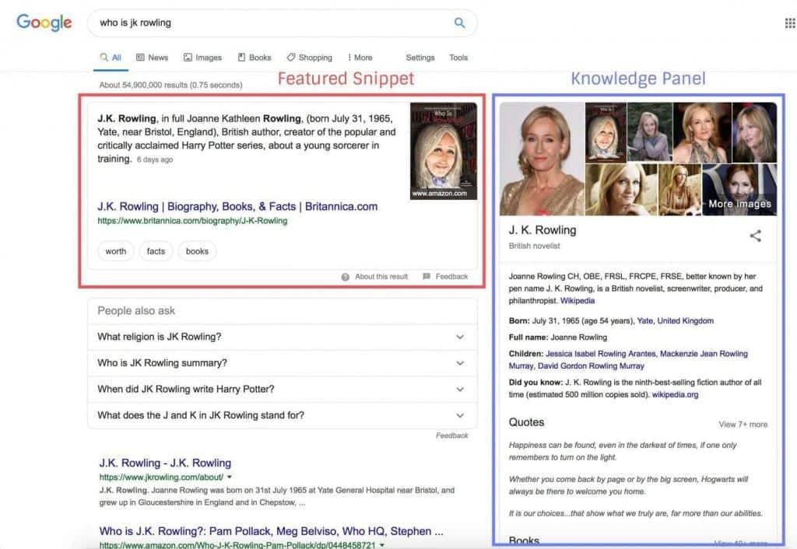Click View 7+ more quotes

pyautogui.click(x=743, y=425)
